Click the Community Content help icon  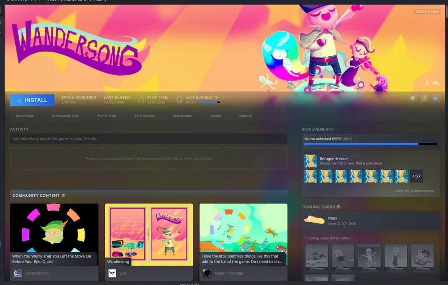[x=63, y=195]
